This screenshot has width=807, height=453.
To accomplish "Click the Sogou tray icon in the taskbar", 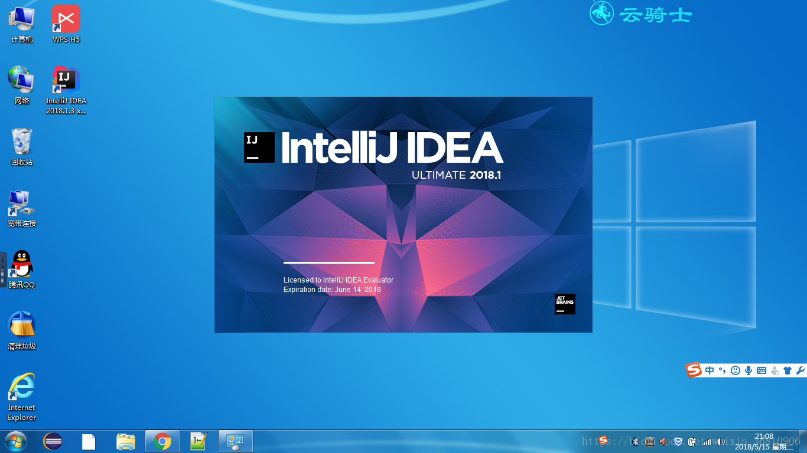I will pyautogui.click(x=603, y=440).
